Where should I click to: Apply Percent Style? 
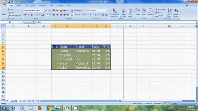96,15
